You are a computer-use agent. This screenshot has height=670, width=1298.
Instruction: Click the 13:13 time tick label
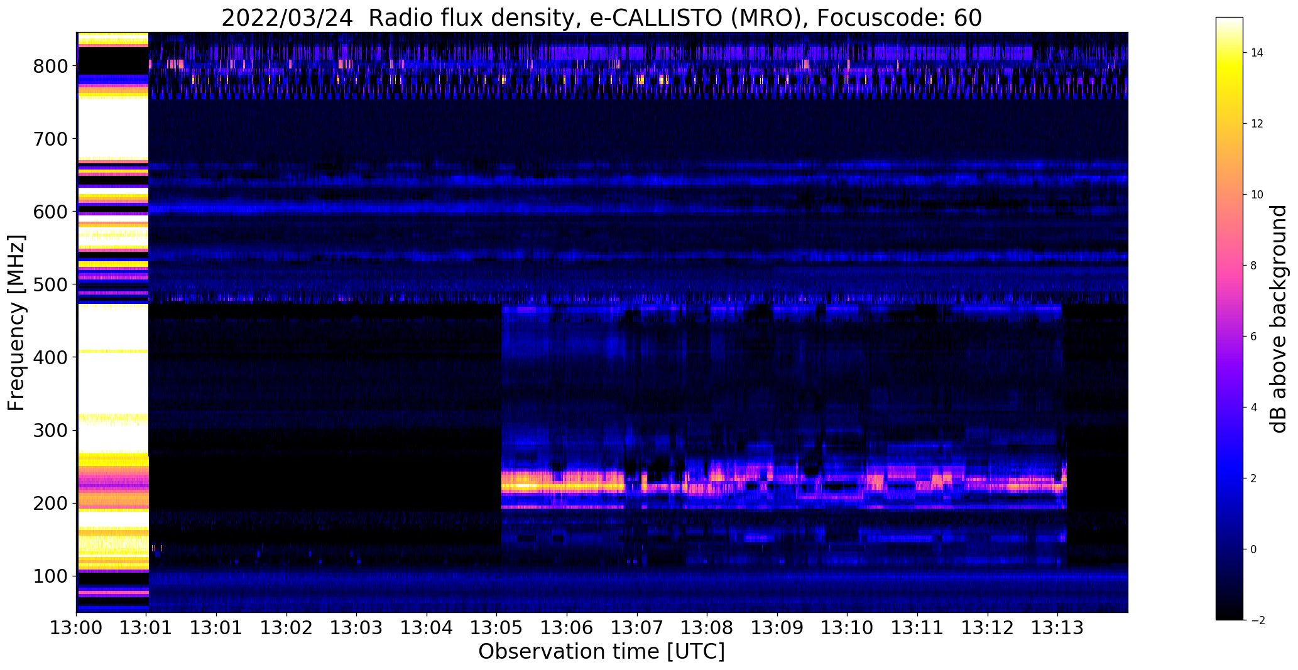[1057, 628]
